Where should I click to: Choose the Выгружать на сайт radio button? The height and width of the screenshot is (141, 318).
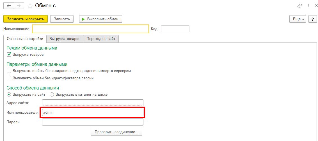point(9,94)
